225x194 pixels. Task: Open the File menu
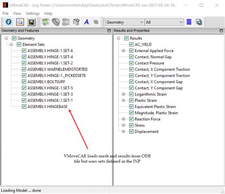coord(6,13)
